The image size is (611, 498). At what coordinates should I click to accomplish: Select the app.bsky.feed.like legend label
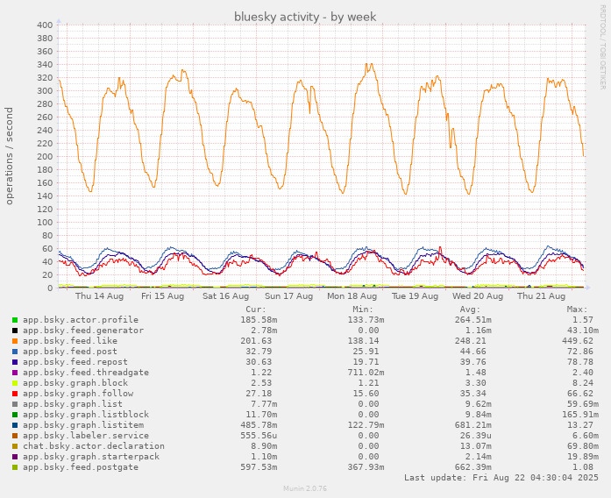70,341
